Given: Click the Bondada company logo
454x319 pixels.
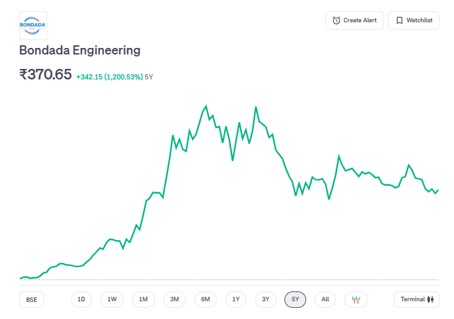Looking at the screenshot, I should pos(34,26).
